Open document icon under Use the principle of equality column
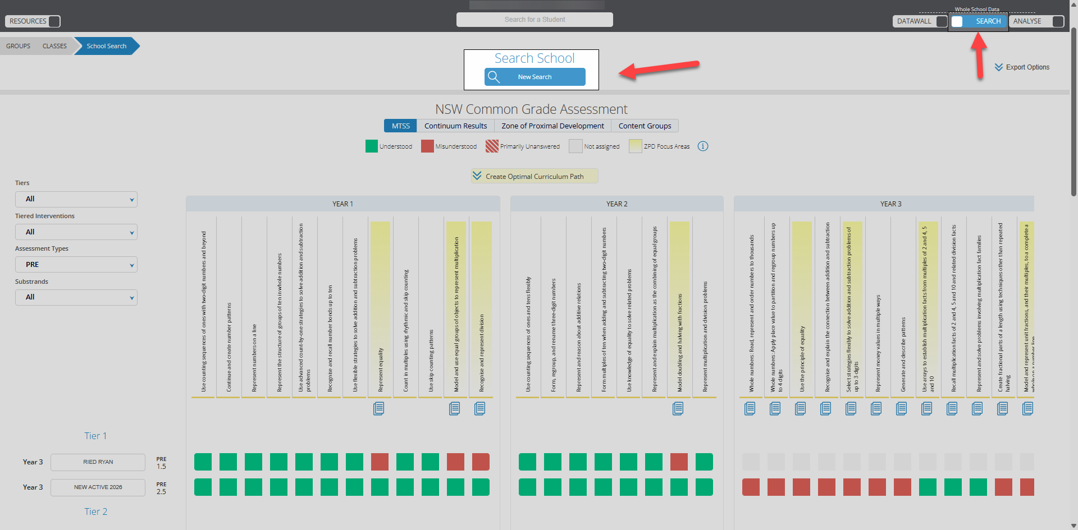Screen dimensions: 1078x530 point(801,409)
